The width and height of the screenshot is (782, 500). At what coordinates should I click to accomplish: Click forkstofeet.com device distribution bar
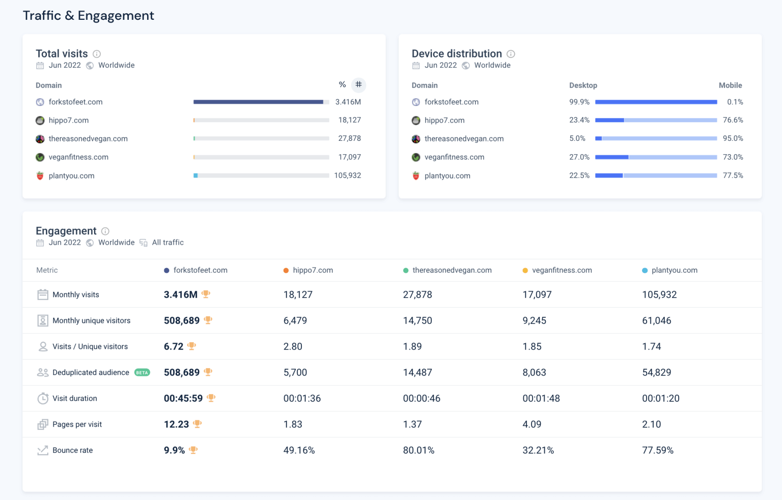coord(656,102)
